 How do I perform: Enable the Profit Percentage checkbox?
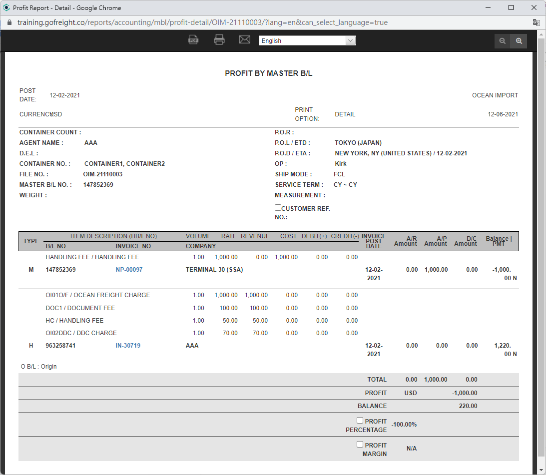[360, 421]
